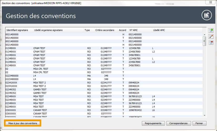The width and height of the screenshot is (217, 131).
Task: Click the binders logo icon in header
Action: coord(206,16)
